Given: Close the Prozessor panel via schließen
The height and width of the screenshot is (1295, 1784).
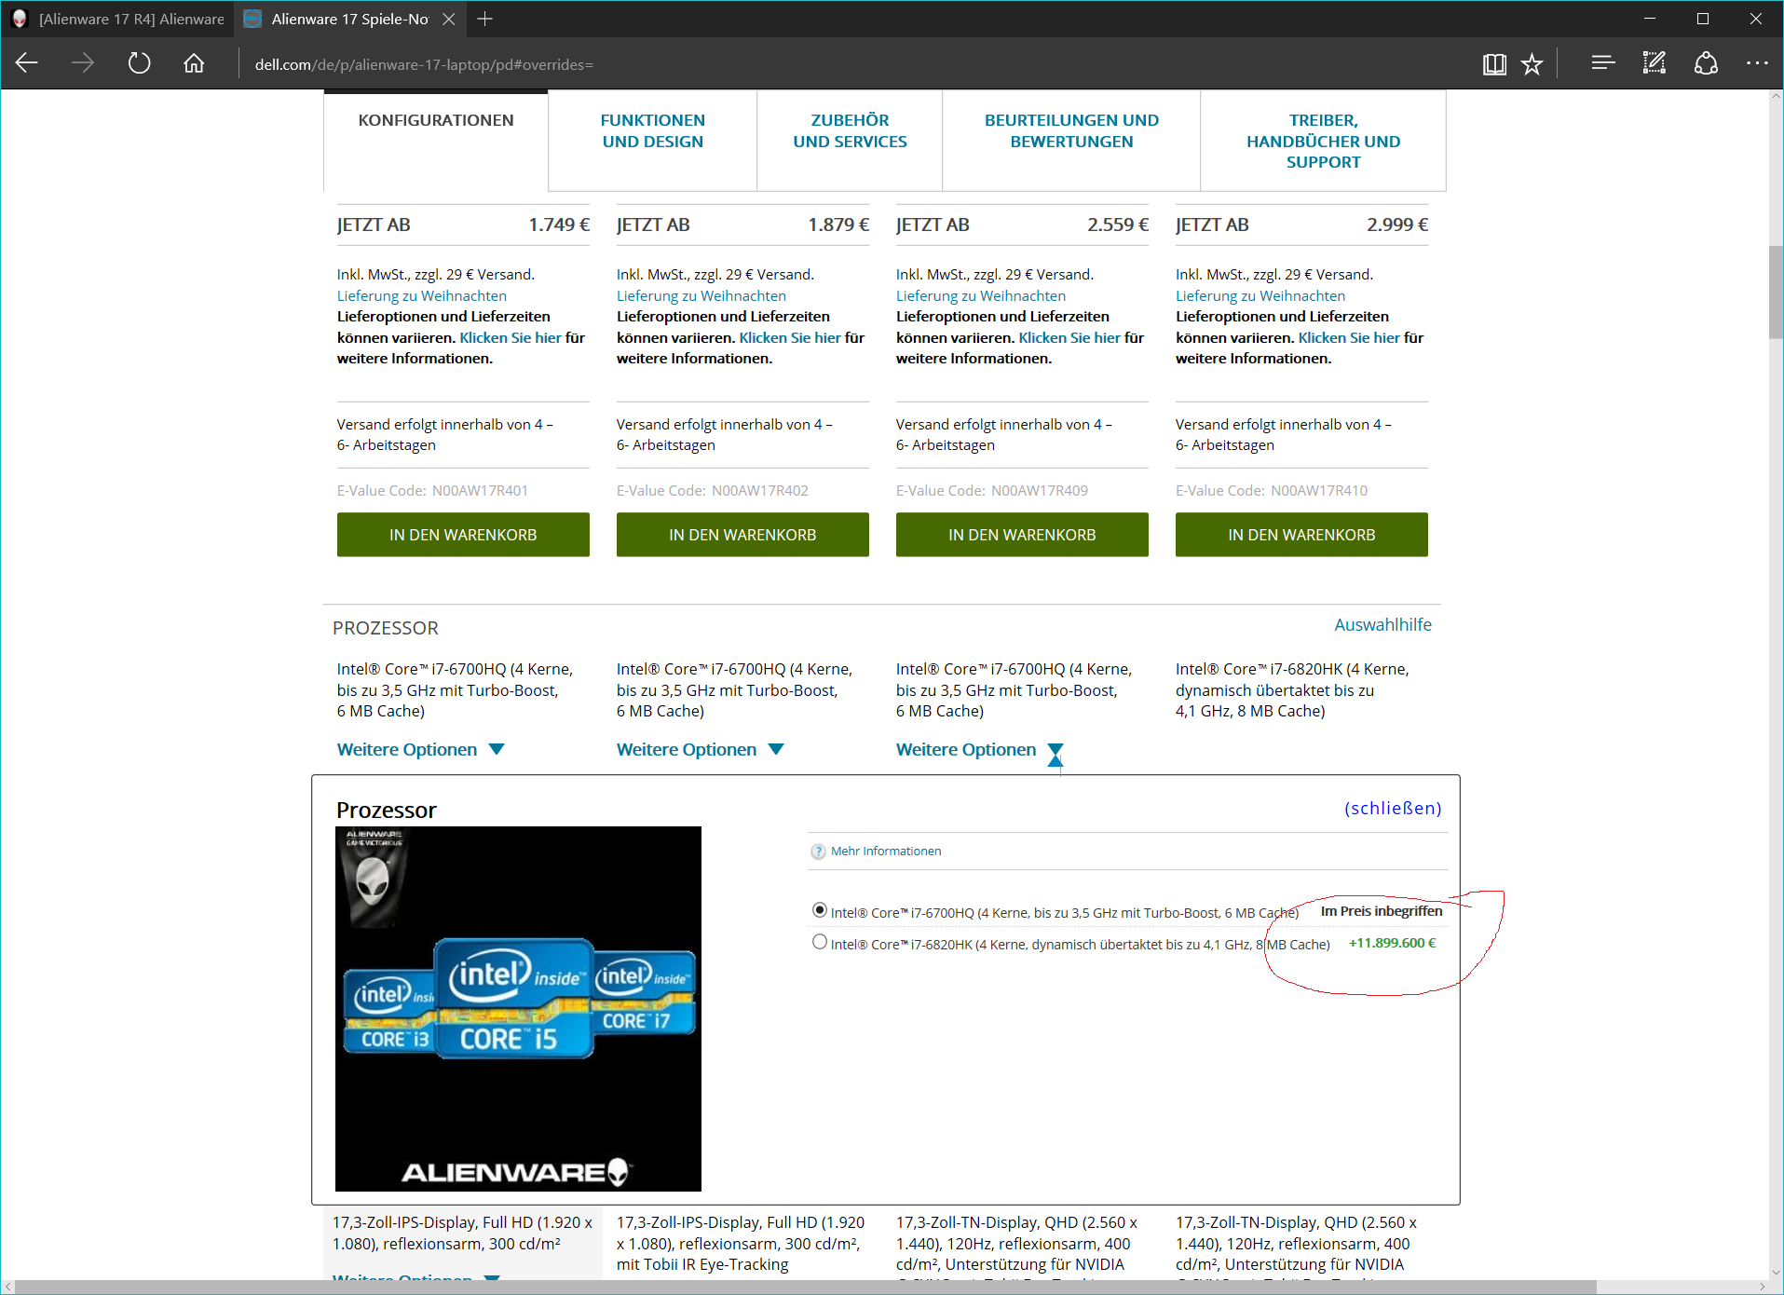Looking at the screenshot, I should tap(1393, 808).
